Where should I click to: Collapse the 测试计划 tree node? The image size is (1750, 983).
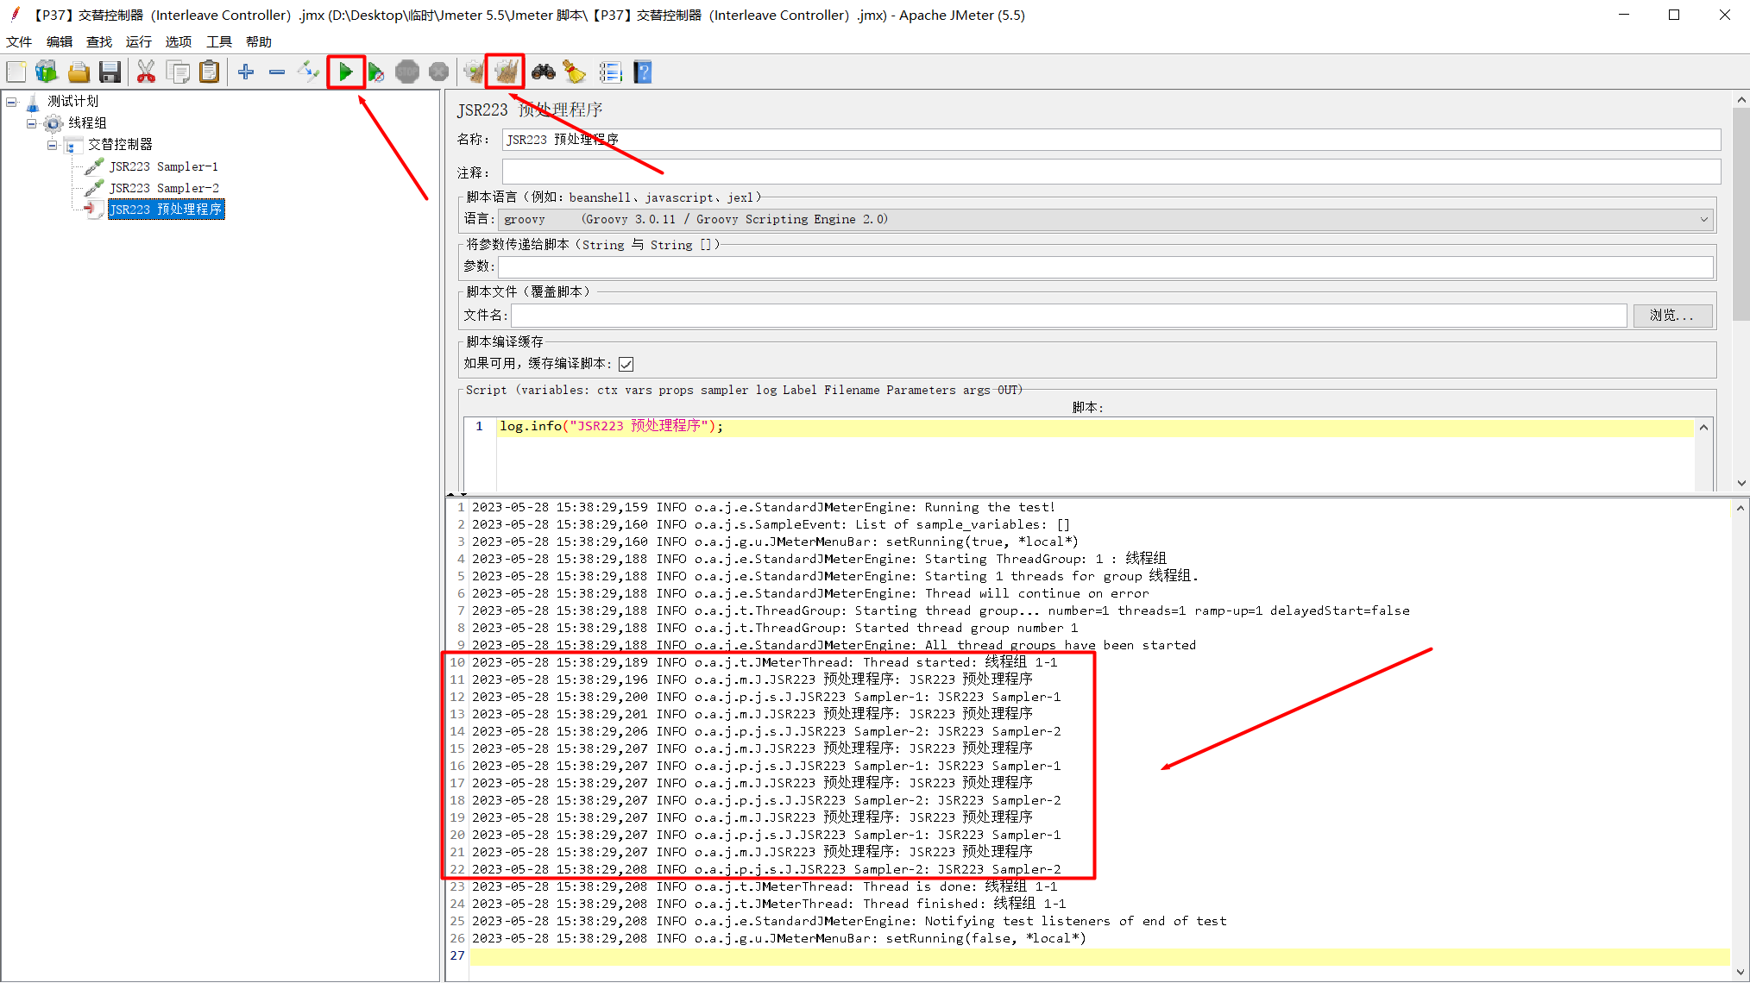(x=11, y=102)
